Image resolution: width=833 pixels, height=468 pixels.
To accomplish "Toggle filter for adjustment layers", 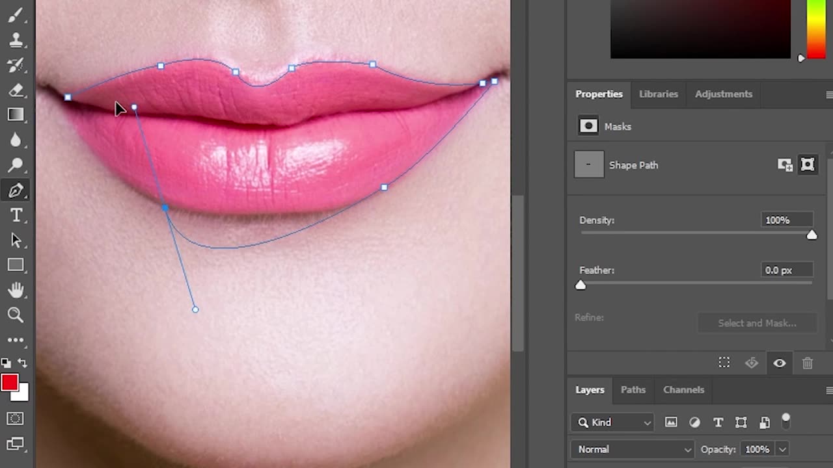I will [694, 422].
